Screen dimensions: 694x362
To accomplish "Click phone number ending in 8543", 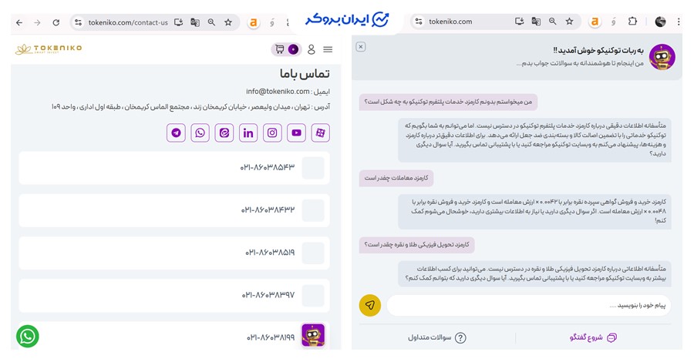I will [x=268, y=167].
